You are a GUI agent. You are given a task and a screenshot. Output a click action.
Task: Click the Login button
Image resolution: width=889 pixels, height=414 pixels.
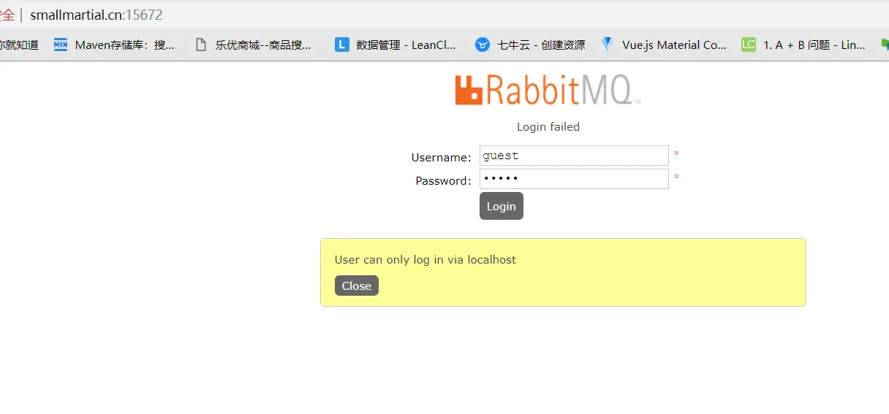point(502,206)
